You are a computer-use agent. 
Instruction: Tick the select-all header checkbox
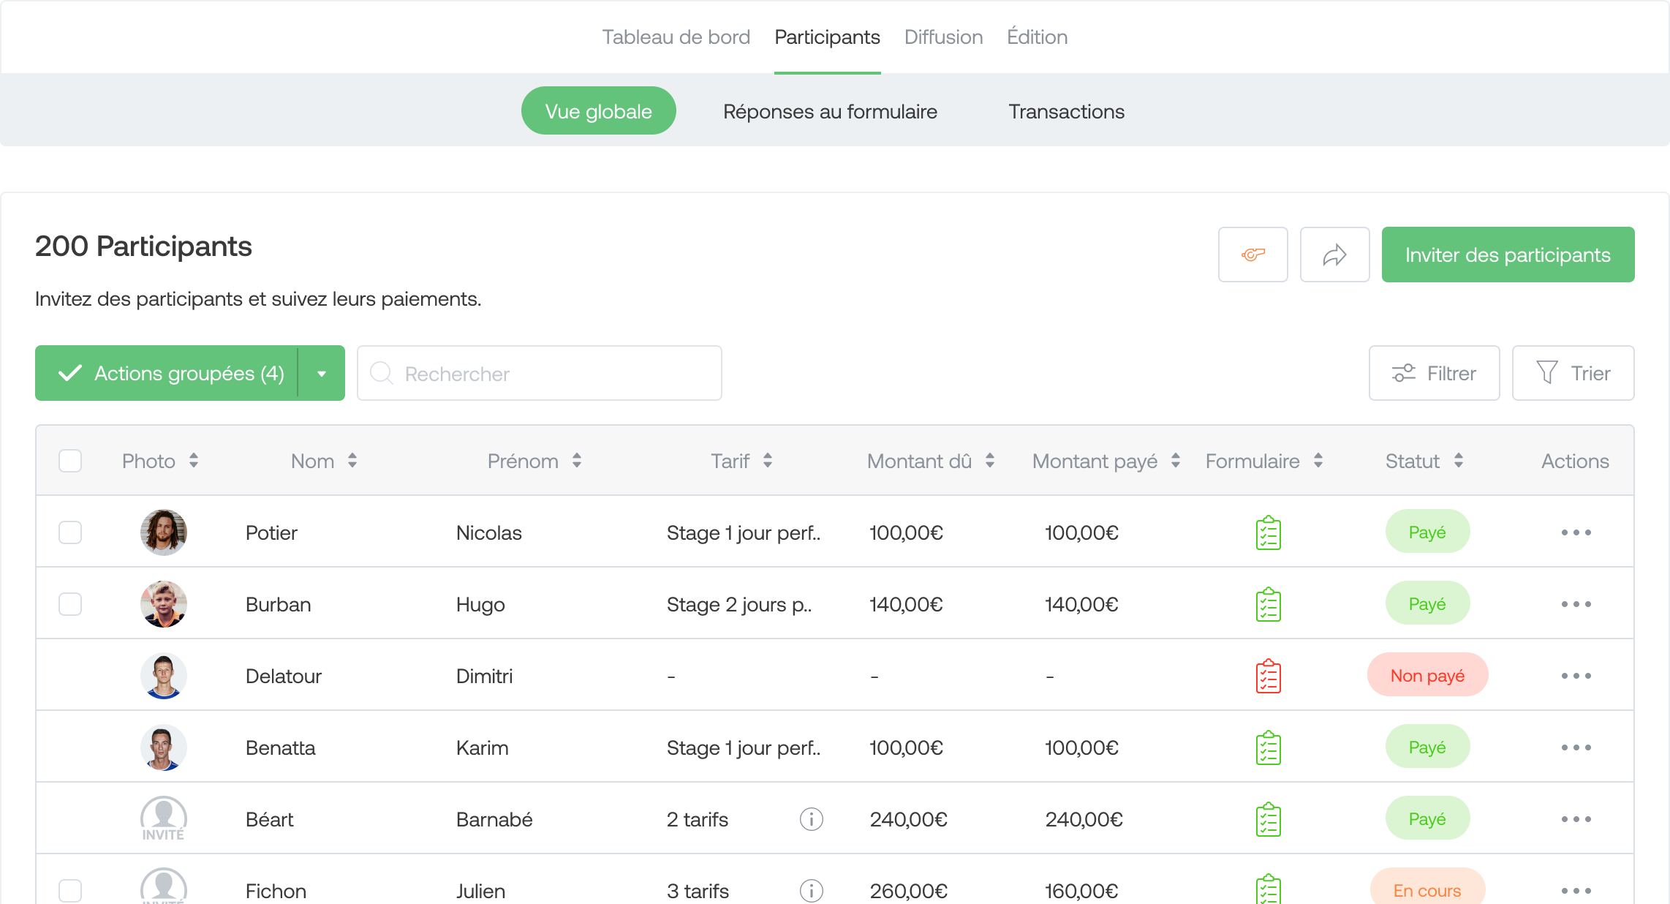tap(70, 461)
